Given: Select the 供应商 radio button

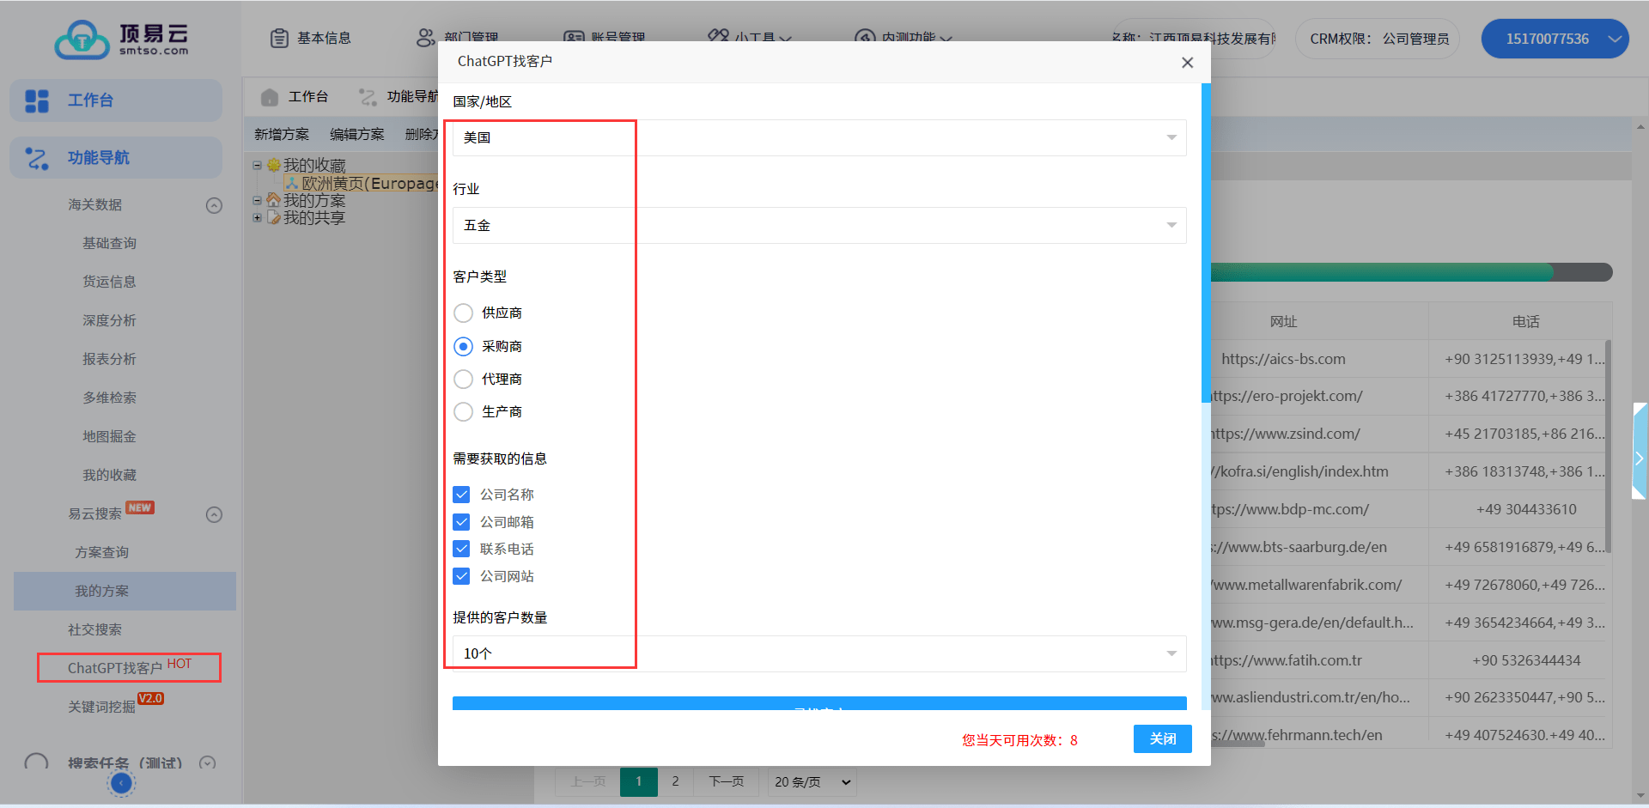Looking at the screenshot, I should (463, 313).
